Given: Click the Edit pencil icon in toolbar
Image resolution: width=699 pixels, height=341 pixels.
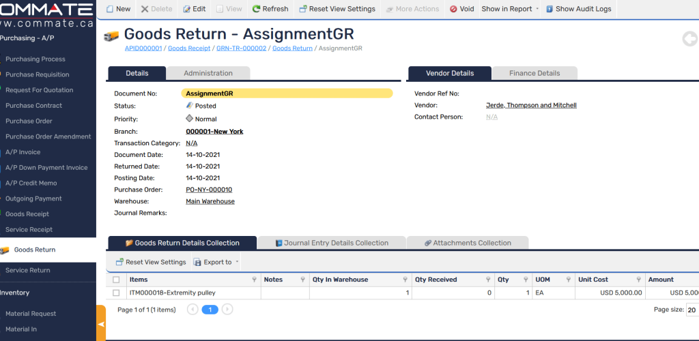Looking at the screenshot, I should point(187,9).
